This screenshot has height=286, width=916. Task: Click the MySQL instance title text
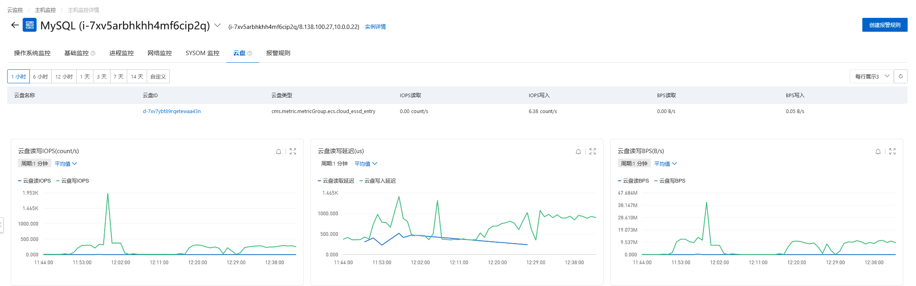(x=125, y=25)
